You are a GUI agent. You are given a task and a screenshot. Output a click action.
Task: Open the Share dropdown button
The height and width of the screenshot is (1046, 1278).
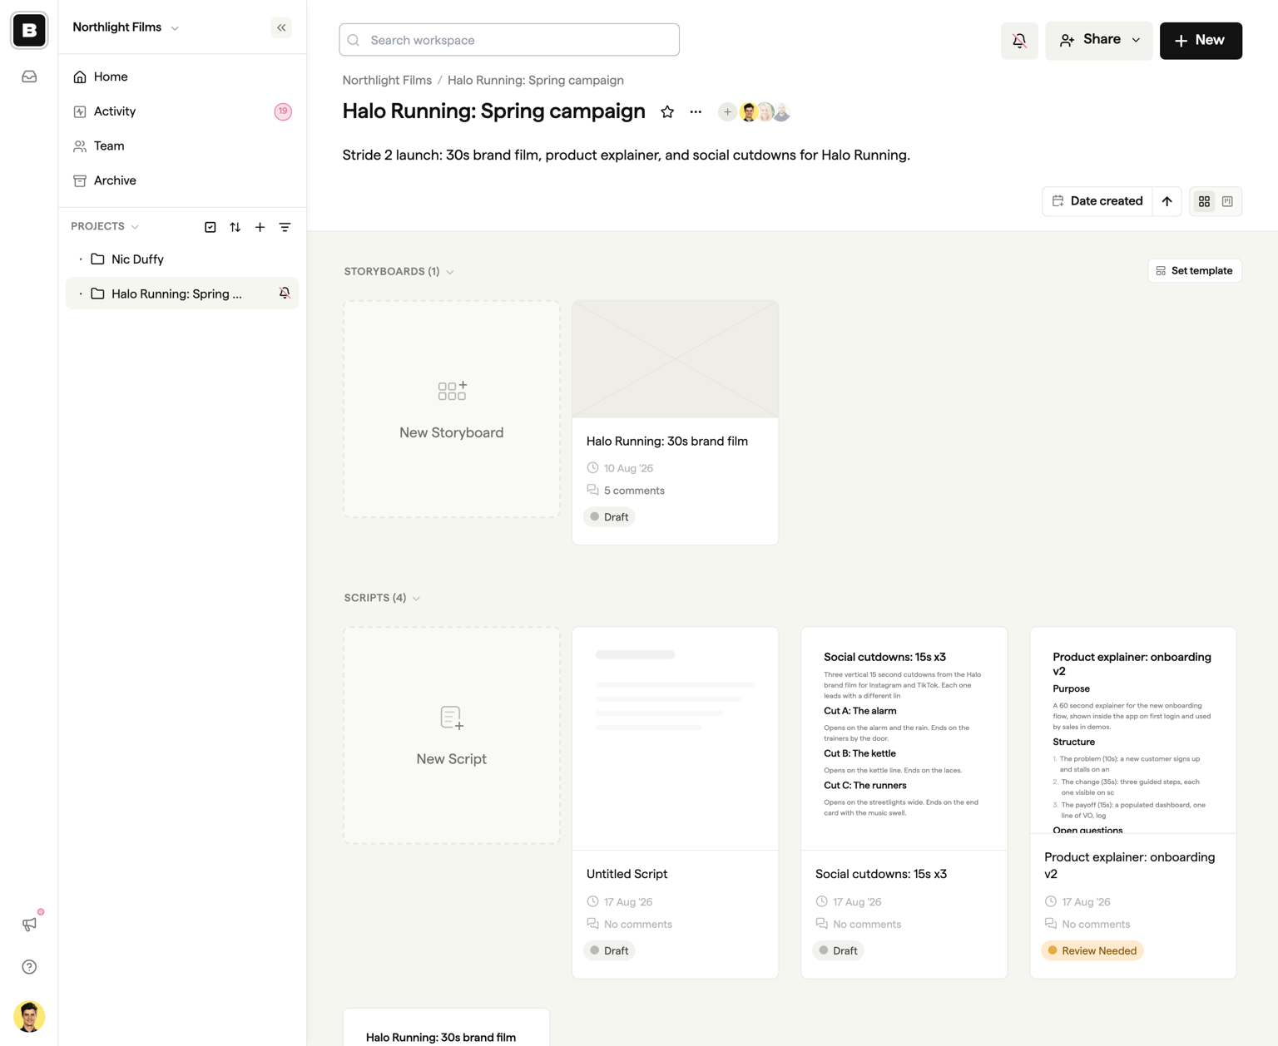(x=1099, y=40)
